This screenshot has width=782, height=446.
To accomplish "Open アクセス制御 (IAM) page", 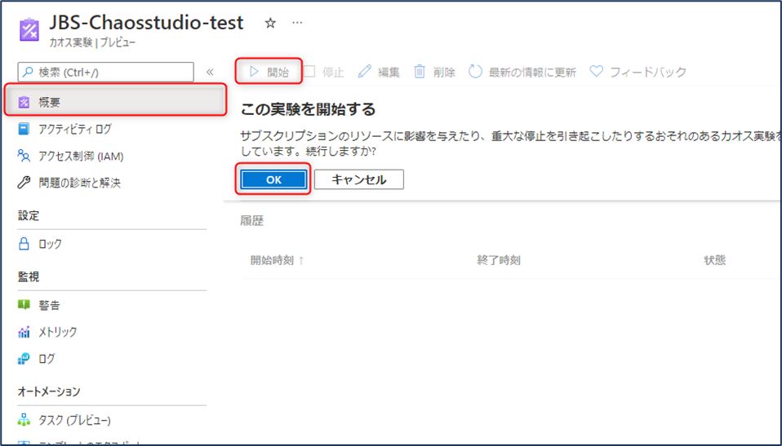I will 81,156.
